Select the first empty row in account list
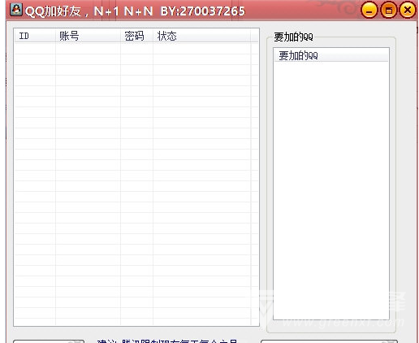Viewport: 419px width, 343px height. [132, 48]
